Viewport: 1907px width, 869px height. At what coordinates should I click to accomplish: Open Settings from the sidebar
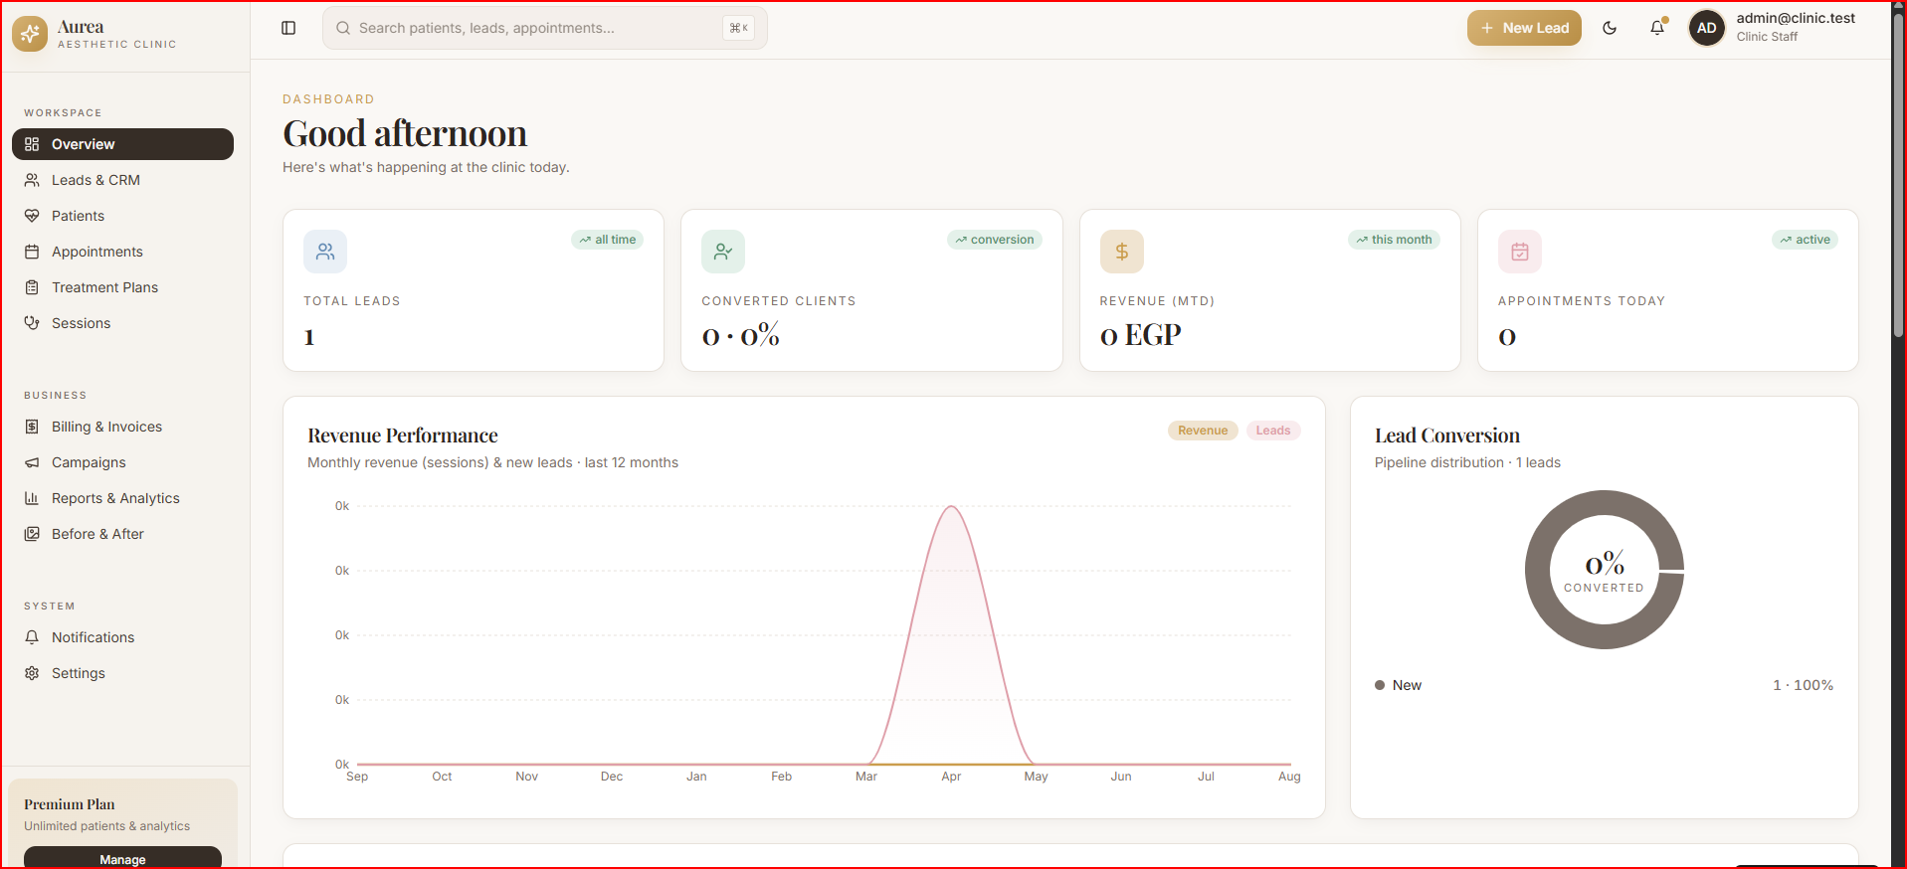coord(122,673)
